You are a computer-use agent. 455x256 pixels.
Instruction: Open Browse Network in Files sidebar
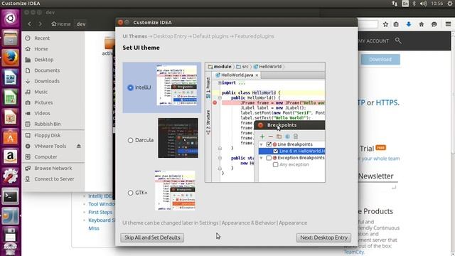coord(53,168)
